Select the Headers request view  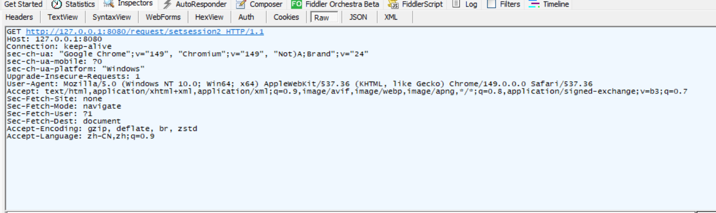point(19,17)
